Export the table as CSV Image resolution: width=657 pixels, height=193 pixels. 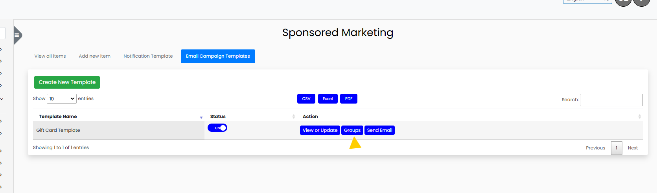point(306,99)
